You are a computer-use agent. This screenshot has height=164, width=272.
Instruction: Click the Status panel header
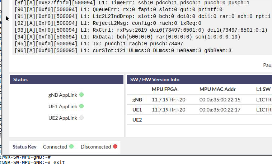click(x=67, y=79)
